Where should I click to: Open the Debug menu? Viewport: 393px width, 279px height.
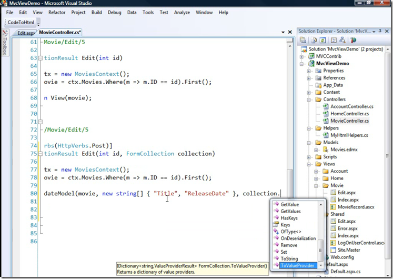click(x=115, y=13)
